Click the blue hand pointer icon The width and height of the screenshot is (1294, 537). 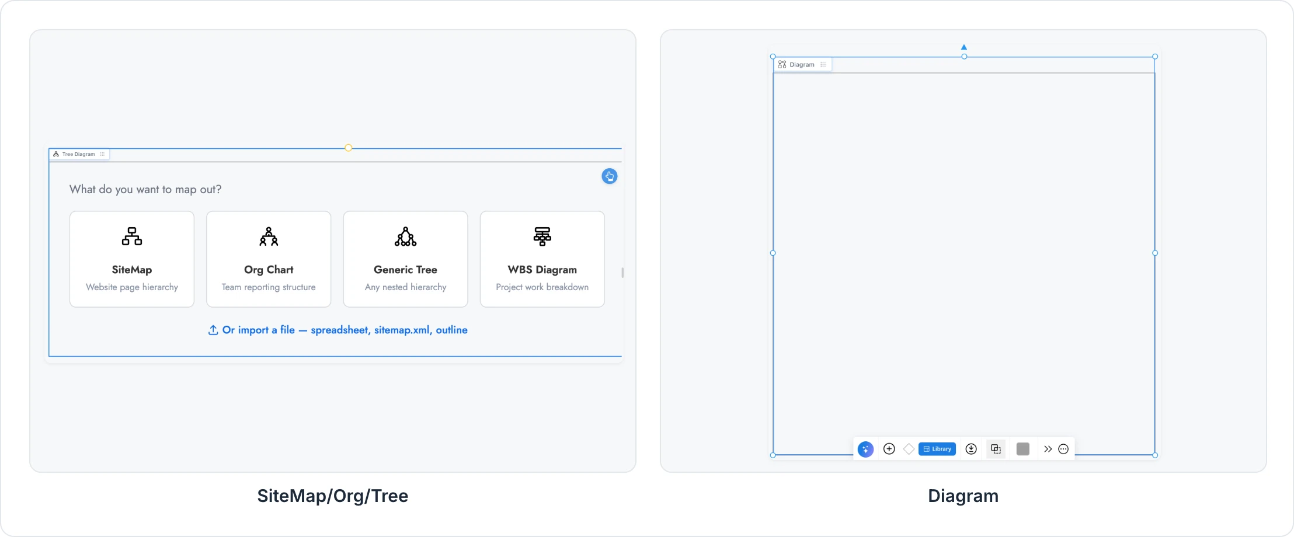pyautogui.click(x=610, y=176)
